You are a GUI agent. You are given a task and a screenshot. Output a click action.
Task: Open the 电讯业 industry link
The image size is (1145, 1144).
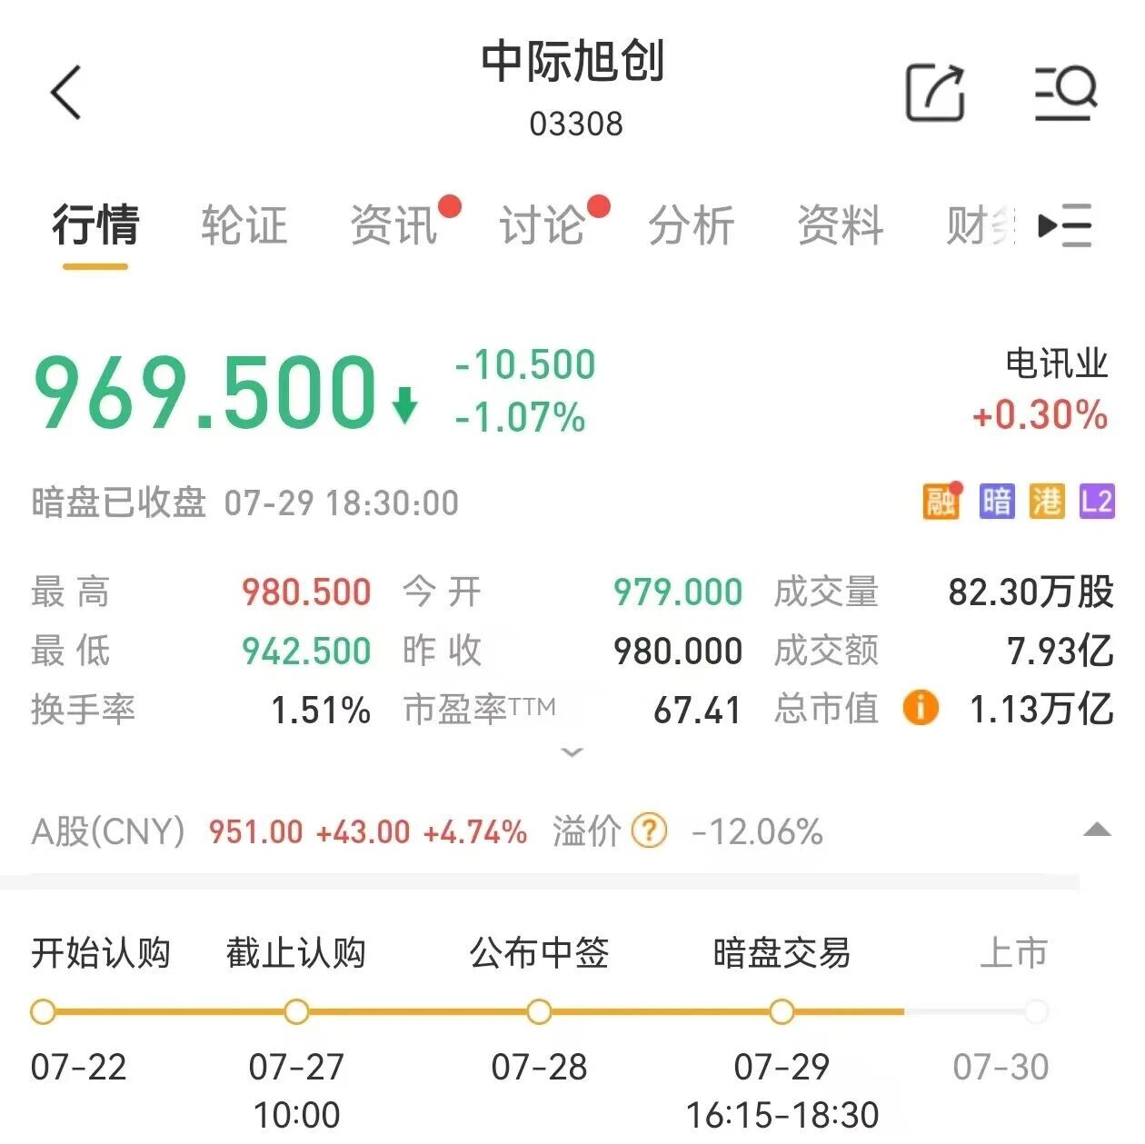tap(1056, 364)
